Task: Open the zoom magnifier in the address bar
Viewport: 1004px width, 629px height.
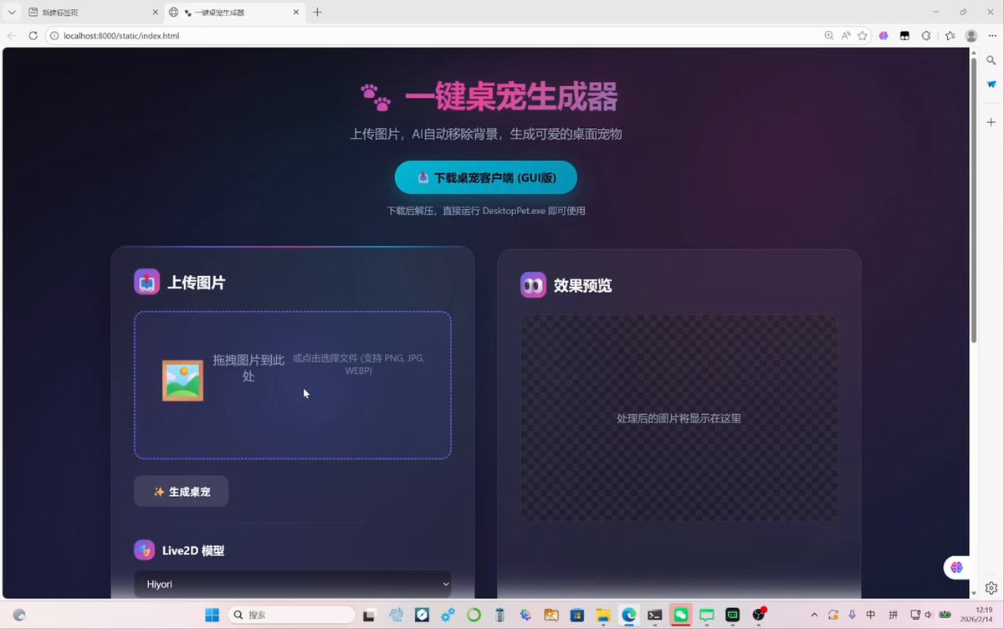Action: point(828,36)
